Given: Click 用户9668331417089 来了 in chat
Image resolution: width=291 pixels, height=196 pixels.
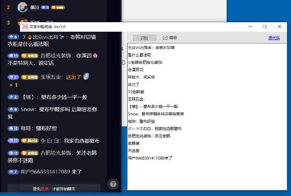Looking at the screenshot, I should pyautogui.click(x=51, y=172).
